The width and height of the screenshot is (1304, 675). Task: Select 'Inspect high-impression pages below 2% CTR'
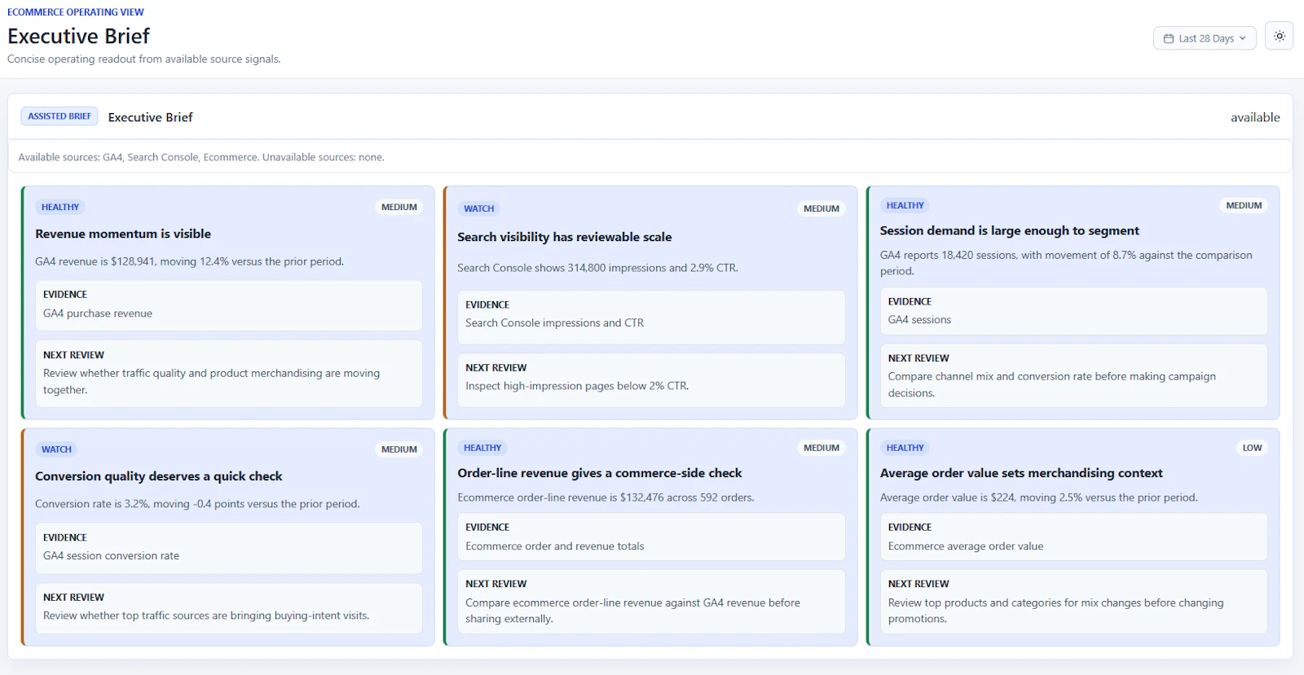577,386
